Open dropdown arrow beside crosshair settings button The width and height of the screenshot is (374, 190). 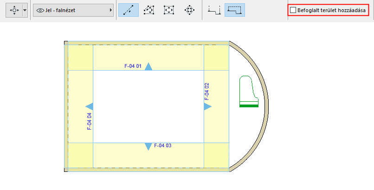[x=25, y=10]
